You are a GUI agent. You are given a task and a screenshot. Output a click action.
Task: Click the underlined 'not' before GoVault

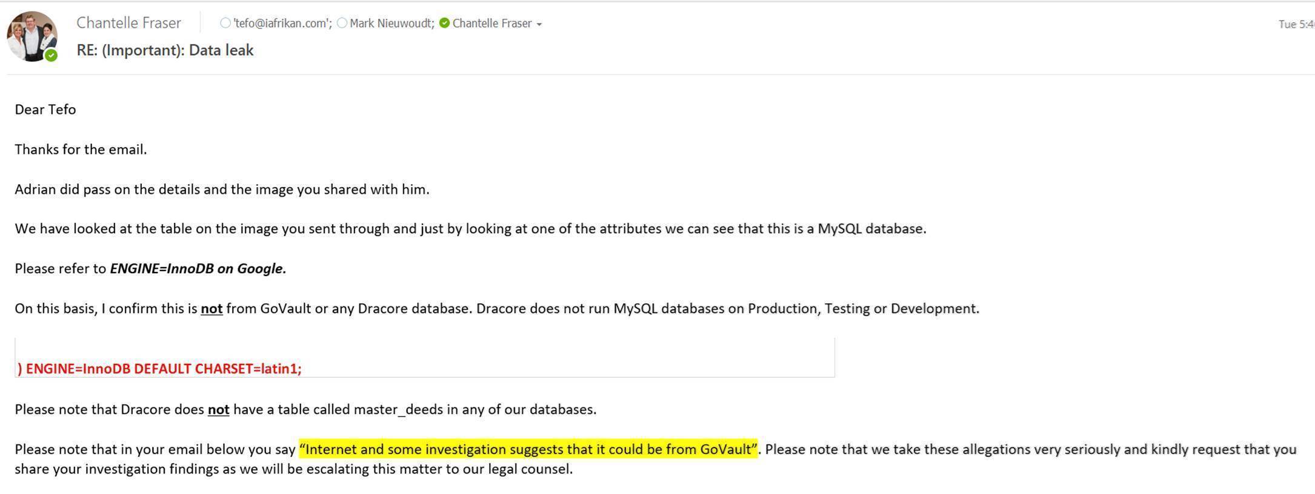(x=211, y=309)
